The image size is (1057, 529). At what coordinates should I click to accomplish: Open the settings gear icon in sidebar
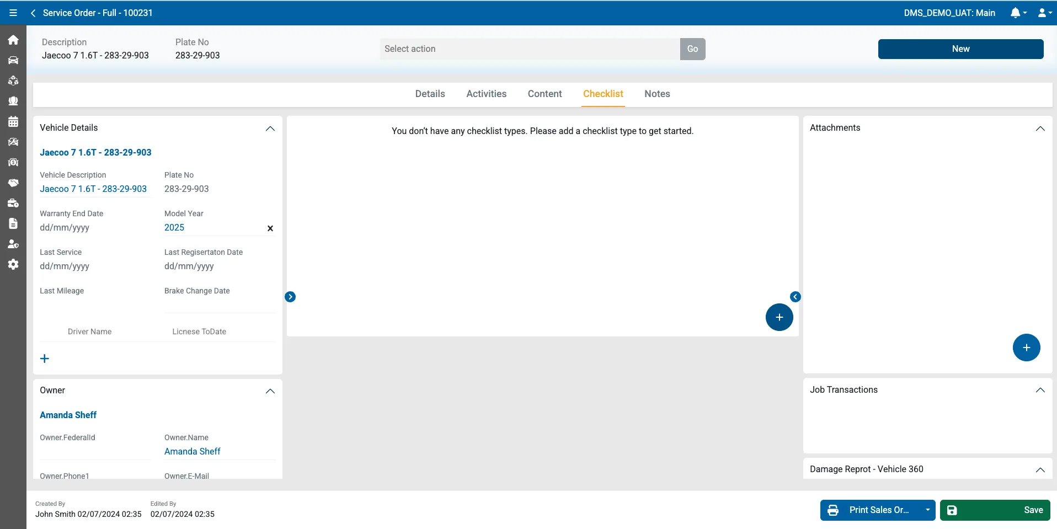click(13, 264)
